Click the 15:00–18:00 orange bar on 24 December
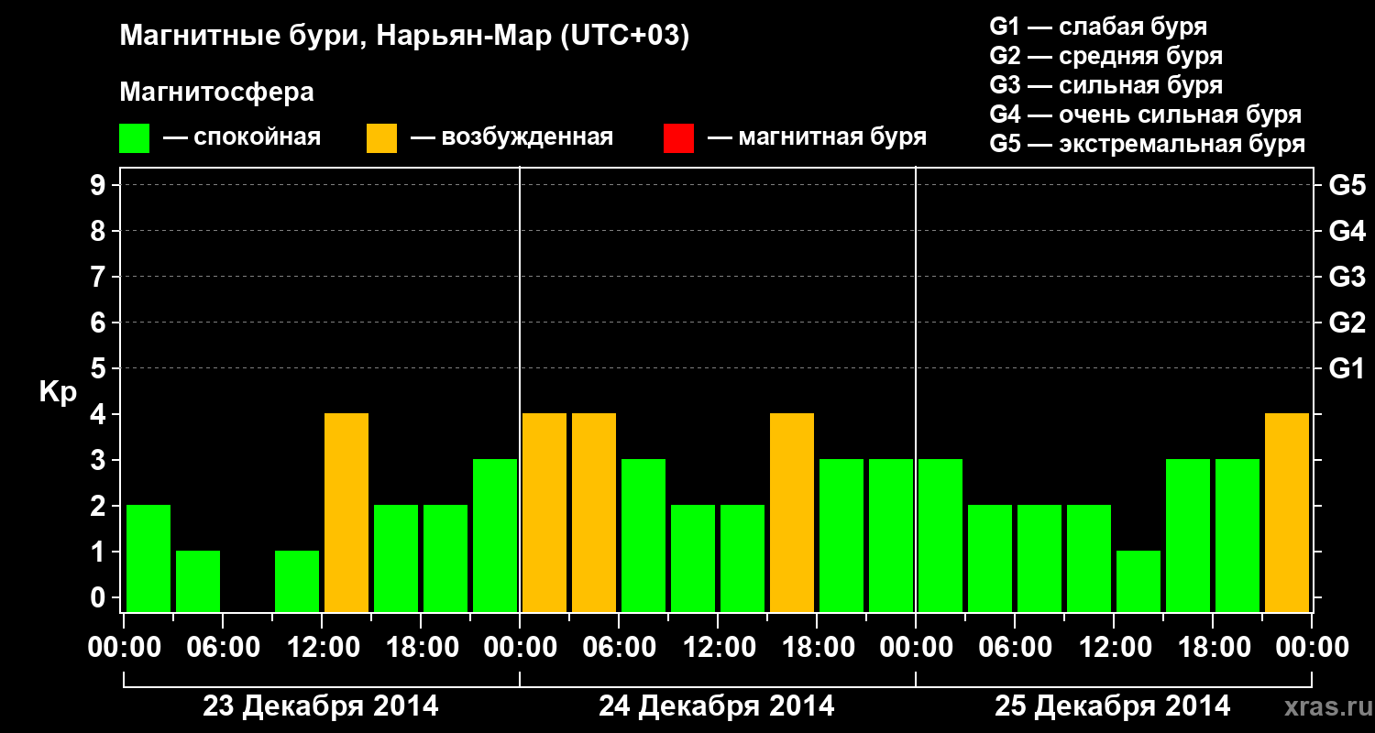1375x733 pixels. (x=792, y=512)
